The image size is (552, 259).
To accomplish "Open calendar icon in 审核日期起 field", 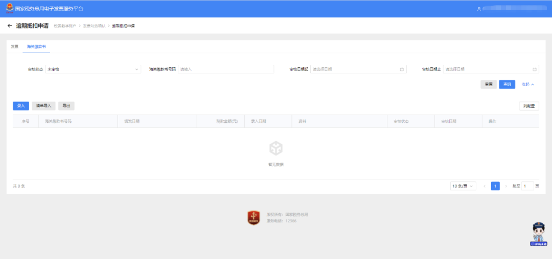I will pyautogui.click(x=402, y=69).
